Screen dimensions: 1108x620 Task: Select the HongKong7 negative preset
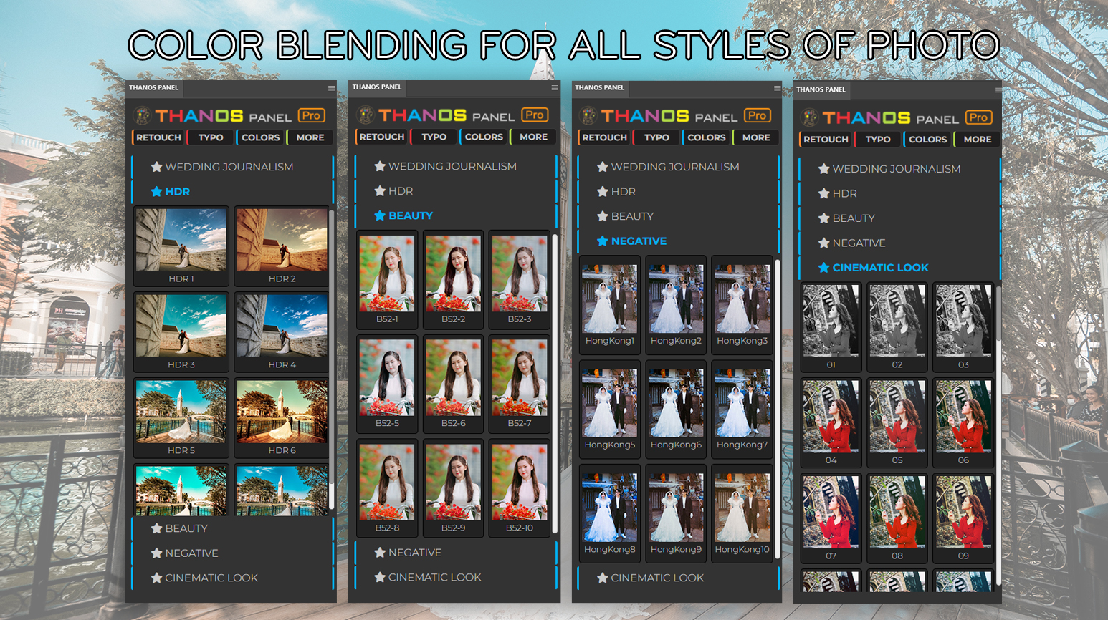click(x=742, y=410)
